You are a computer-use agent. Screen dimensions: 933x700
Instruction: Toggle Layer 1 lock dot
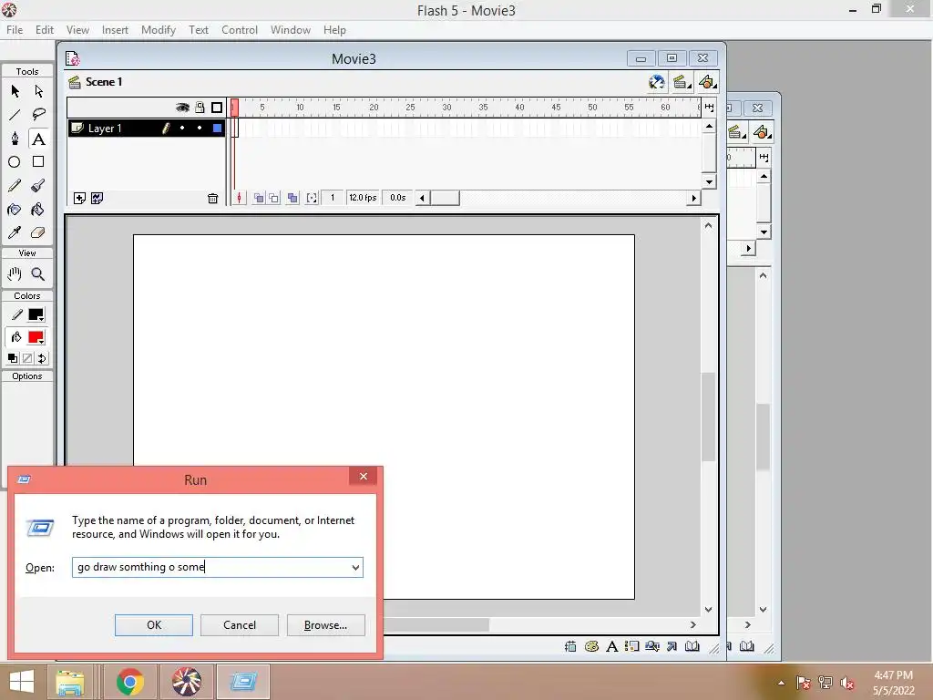(200, 128)
